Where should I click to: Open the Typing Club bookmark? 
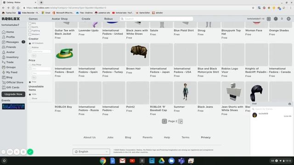point(9,13)
